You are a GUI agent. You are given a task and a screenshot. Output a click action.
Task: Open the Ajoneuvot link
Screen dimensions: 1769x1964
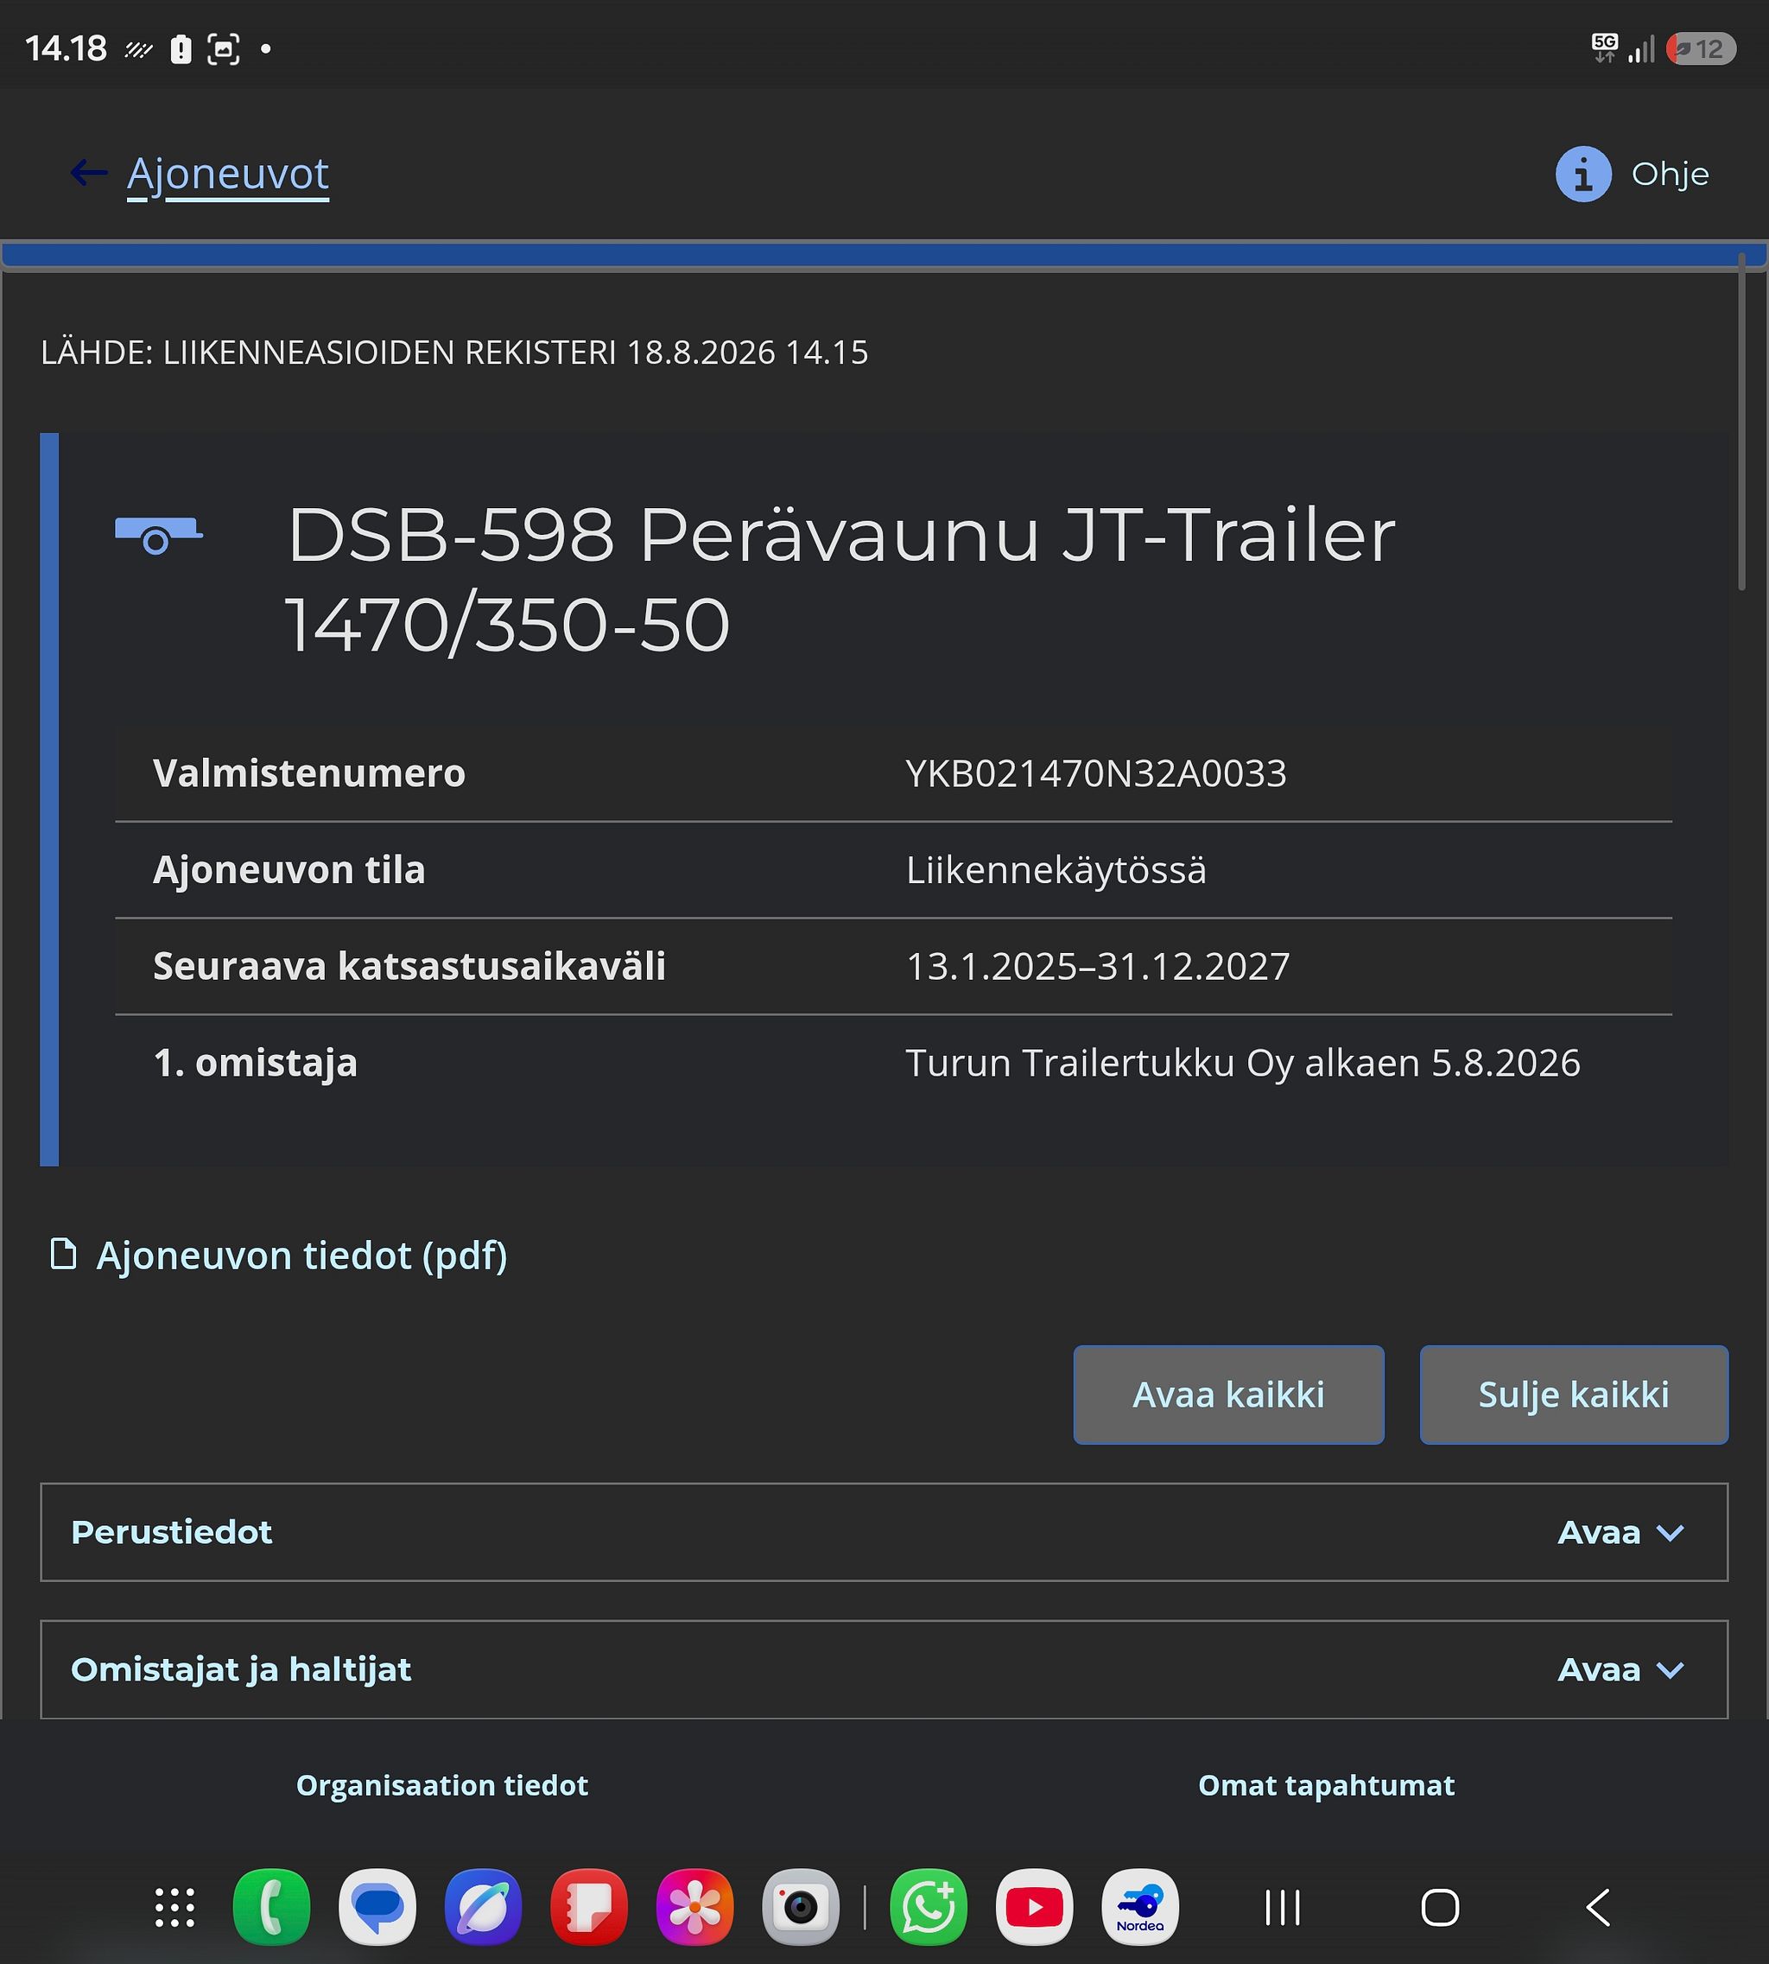[228, 174]
